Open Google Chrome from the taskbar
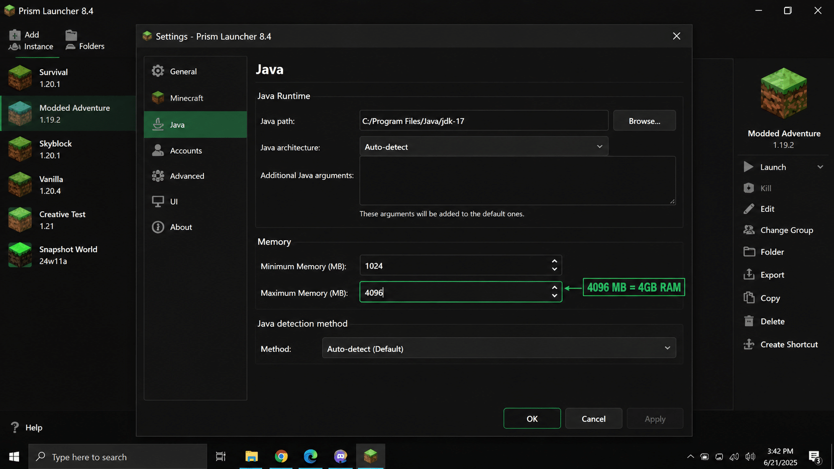 tap(281, 457)
